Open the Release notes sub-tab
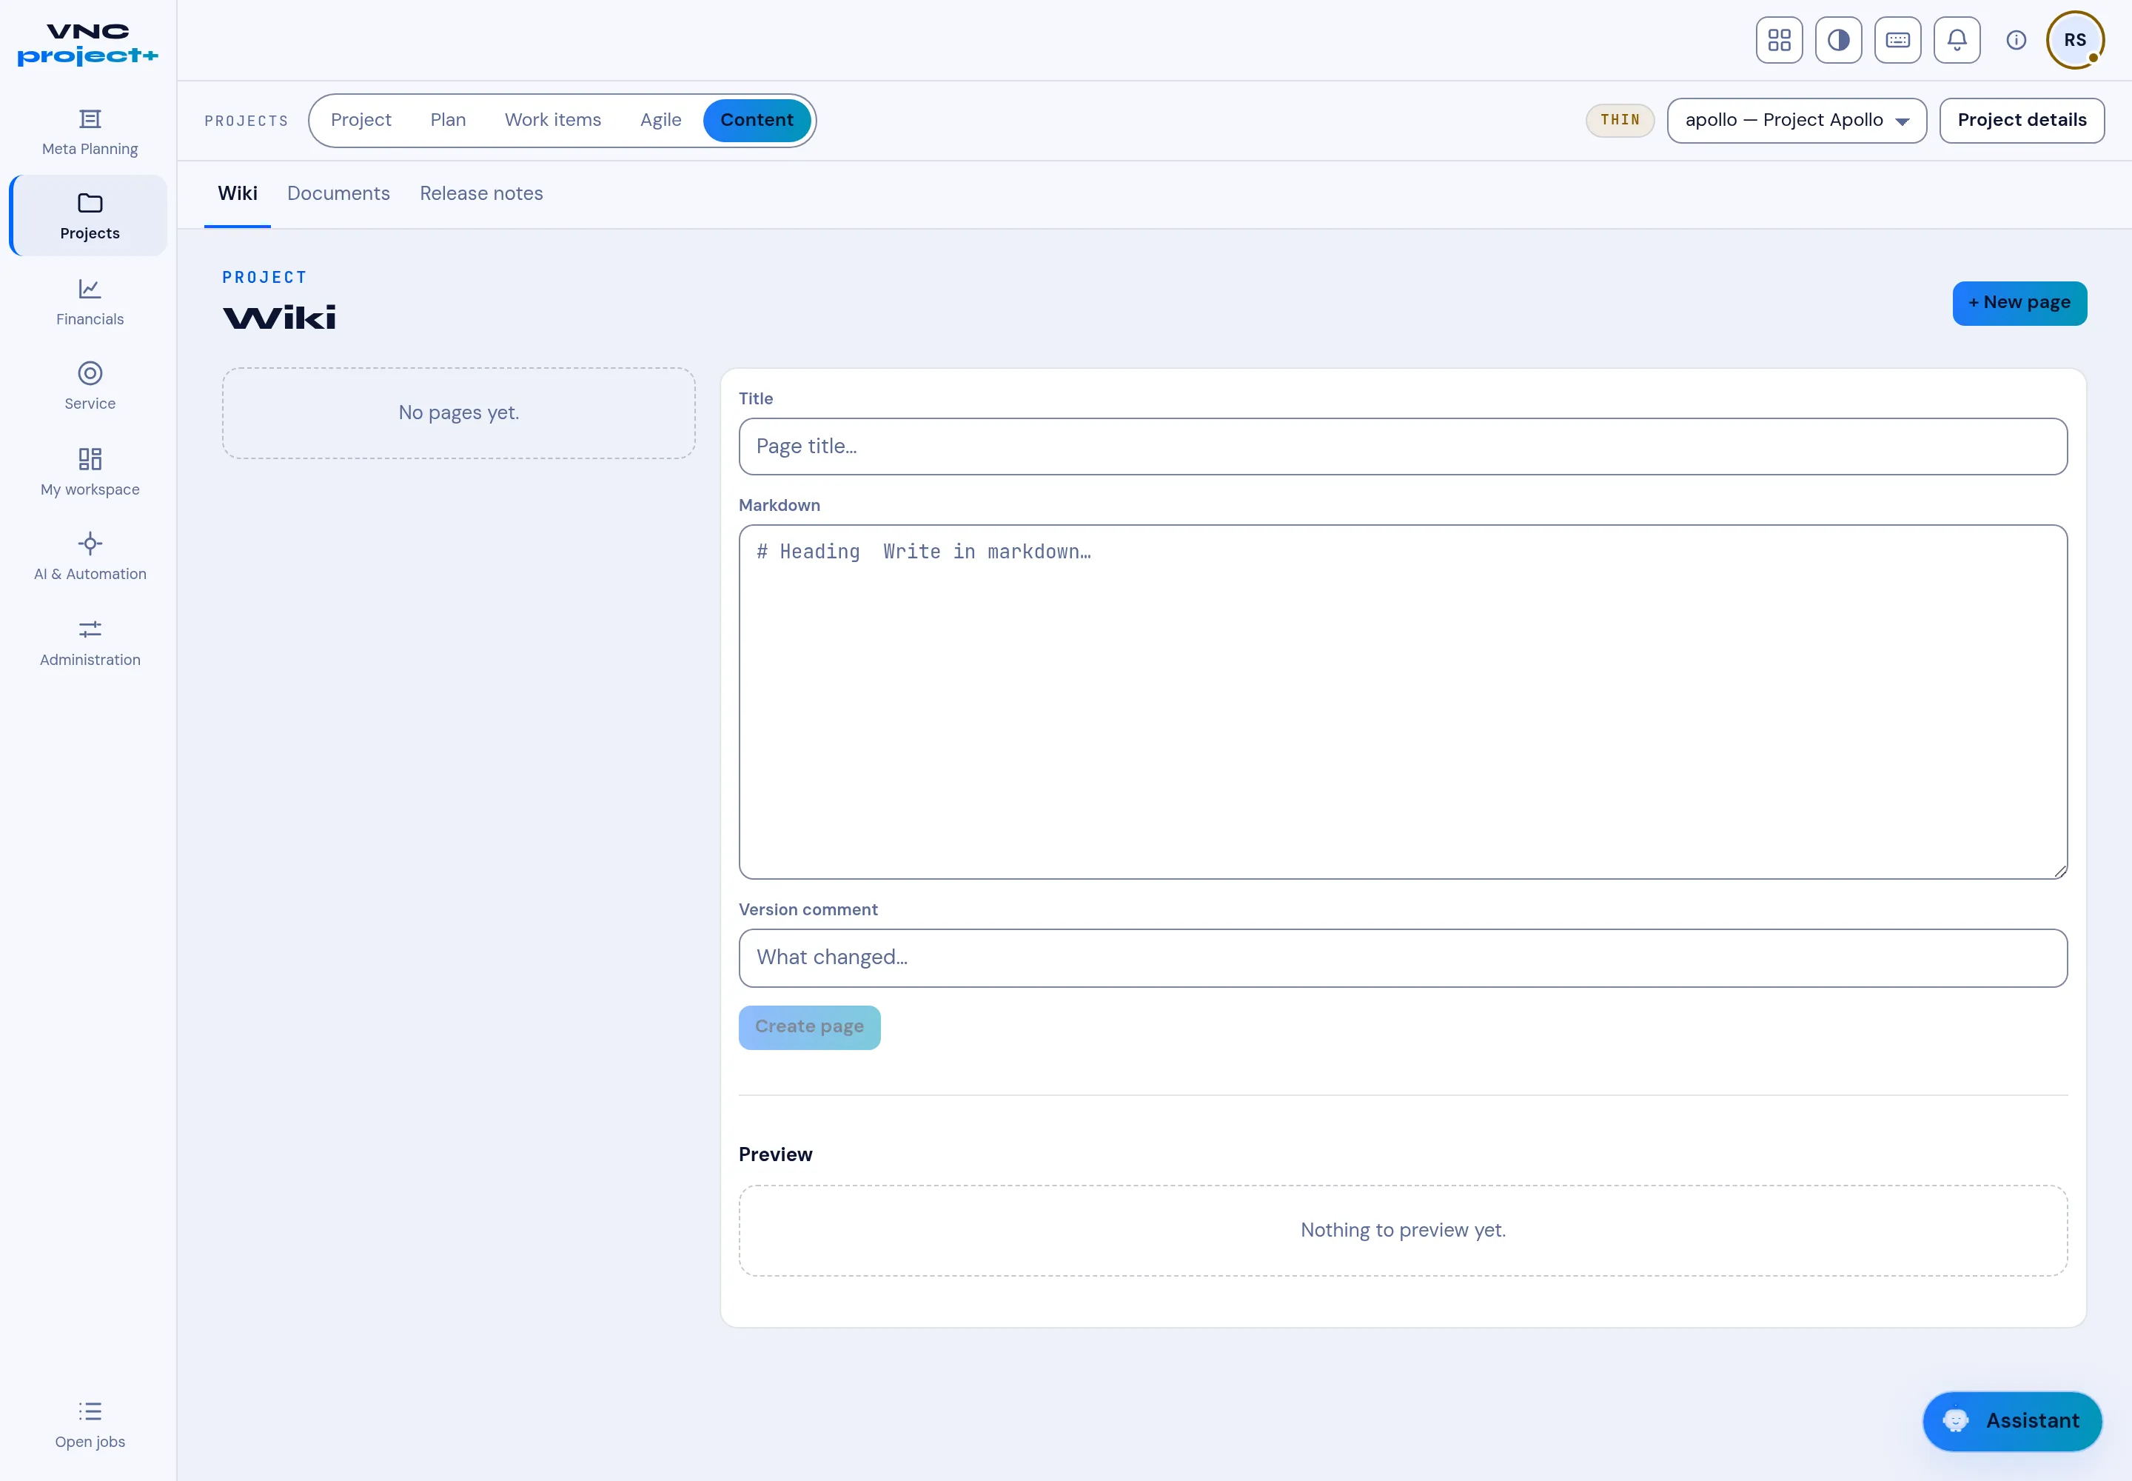2132x1481 pixels. tap(481, 194)
